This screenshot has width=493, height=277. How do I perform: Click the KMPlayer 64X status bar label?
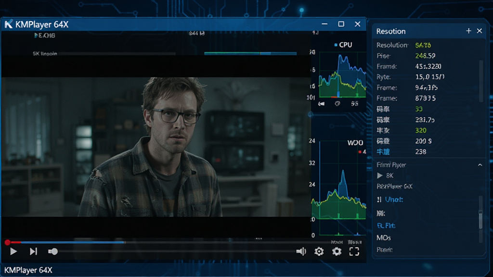point(28,270)
